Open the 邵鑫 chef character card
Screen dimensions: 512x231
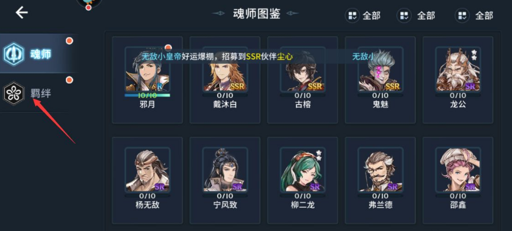(458, 180)
